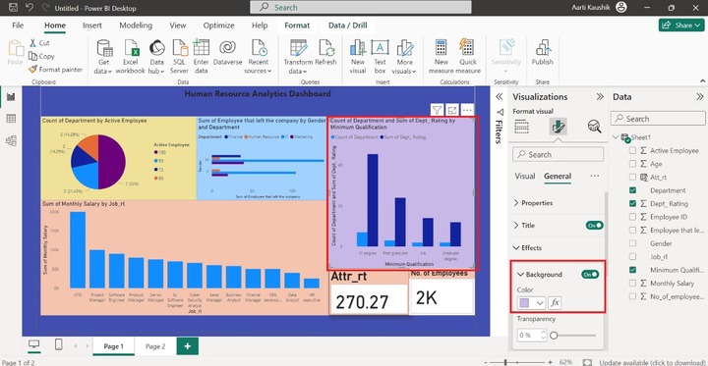Switch to Model view icon
This screenshot has width=708, height=366.
pos(11,140)
